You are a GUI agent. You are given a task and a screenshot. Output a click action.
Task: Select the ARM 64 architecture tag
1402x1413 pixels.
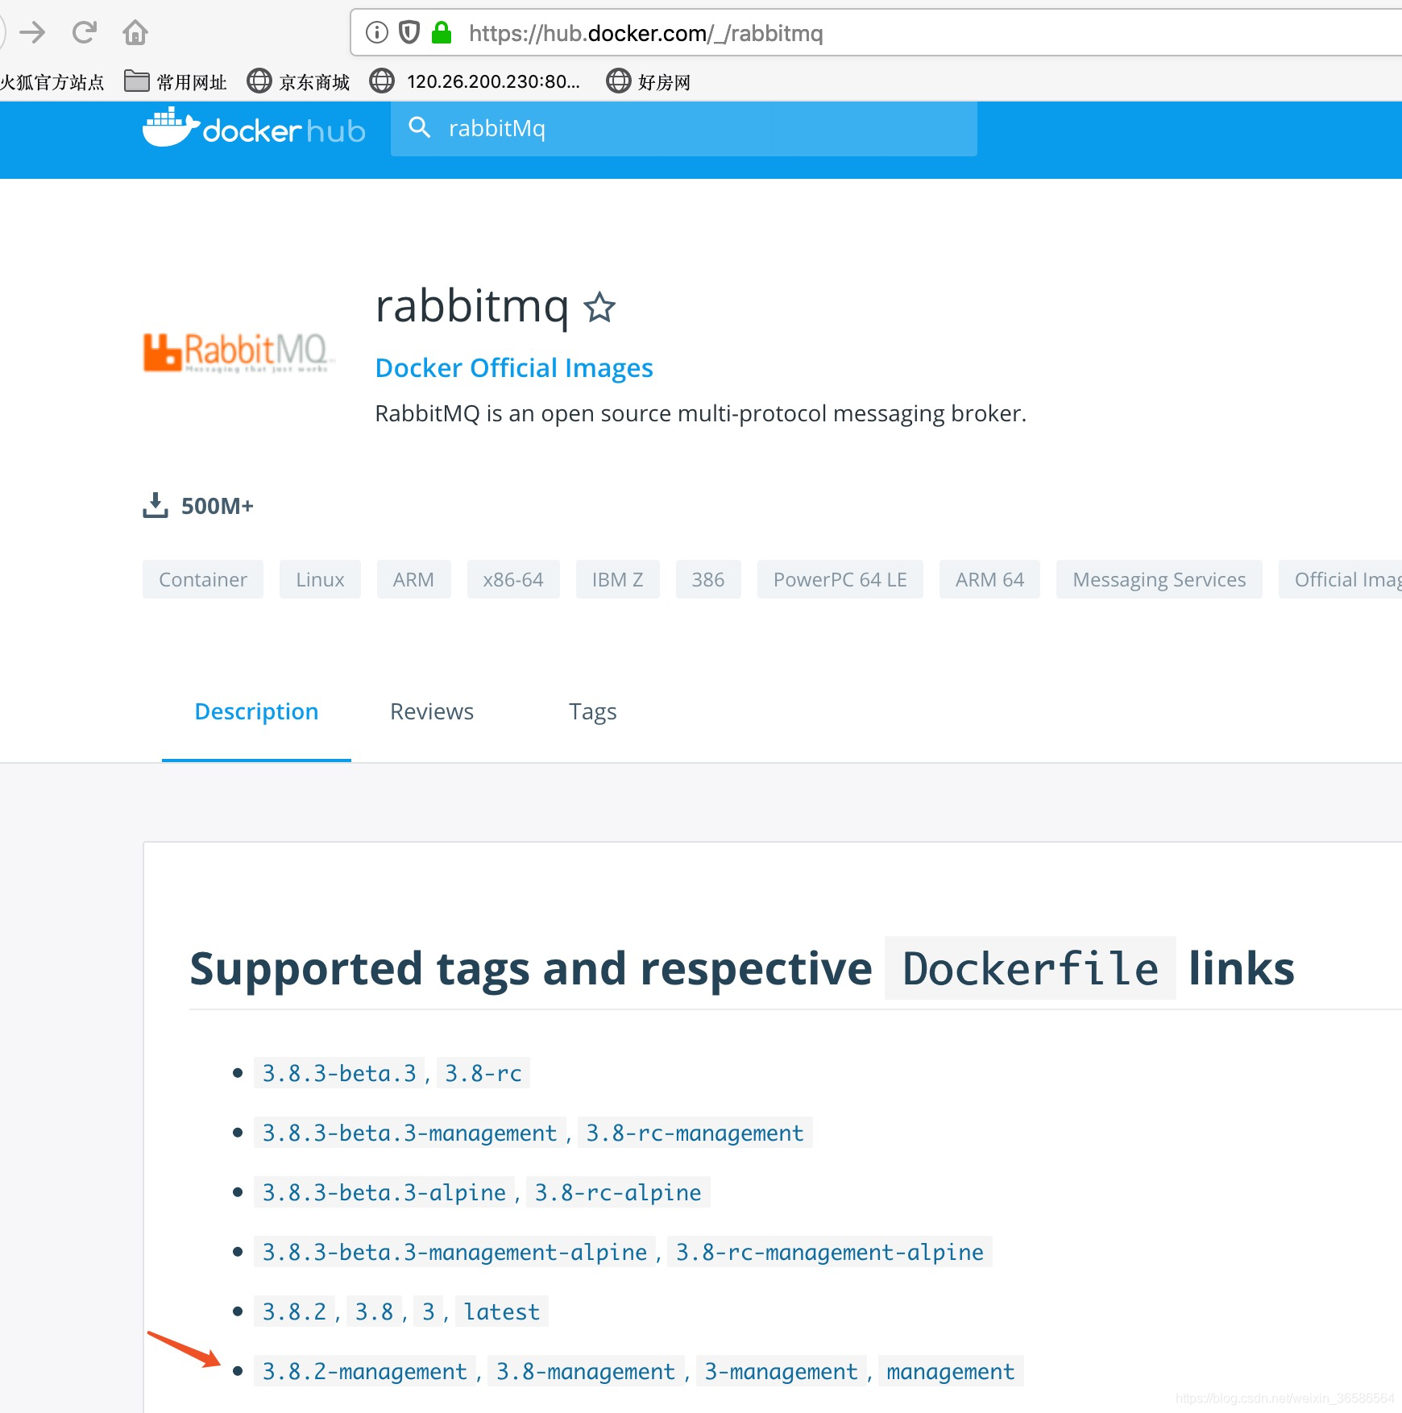[x=989, y=579]
